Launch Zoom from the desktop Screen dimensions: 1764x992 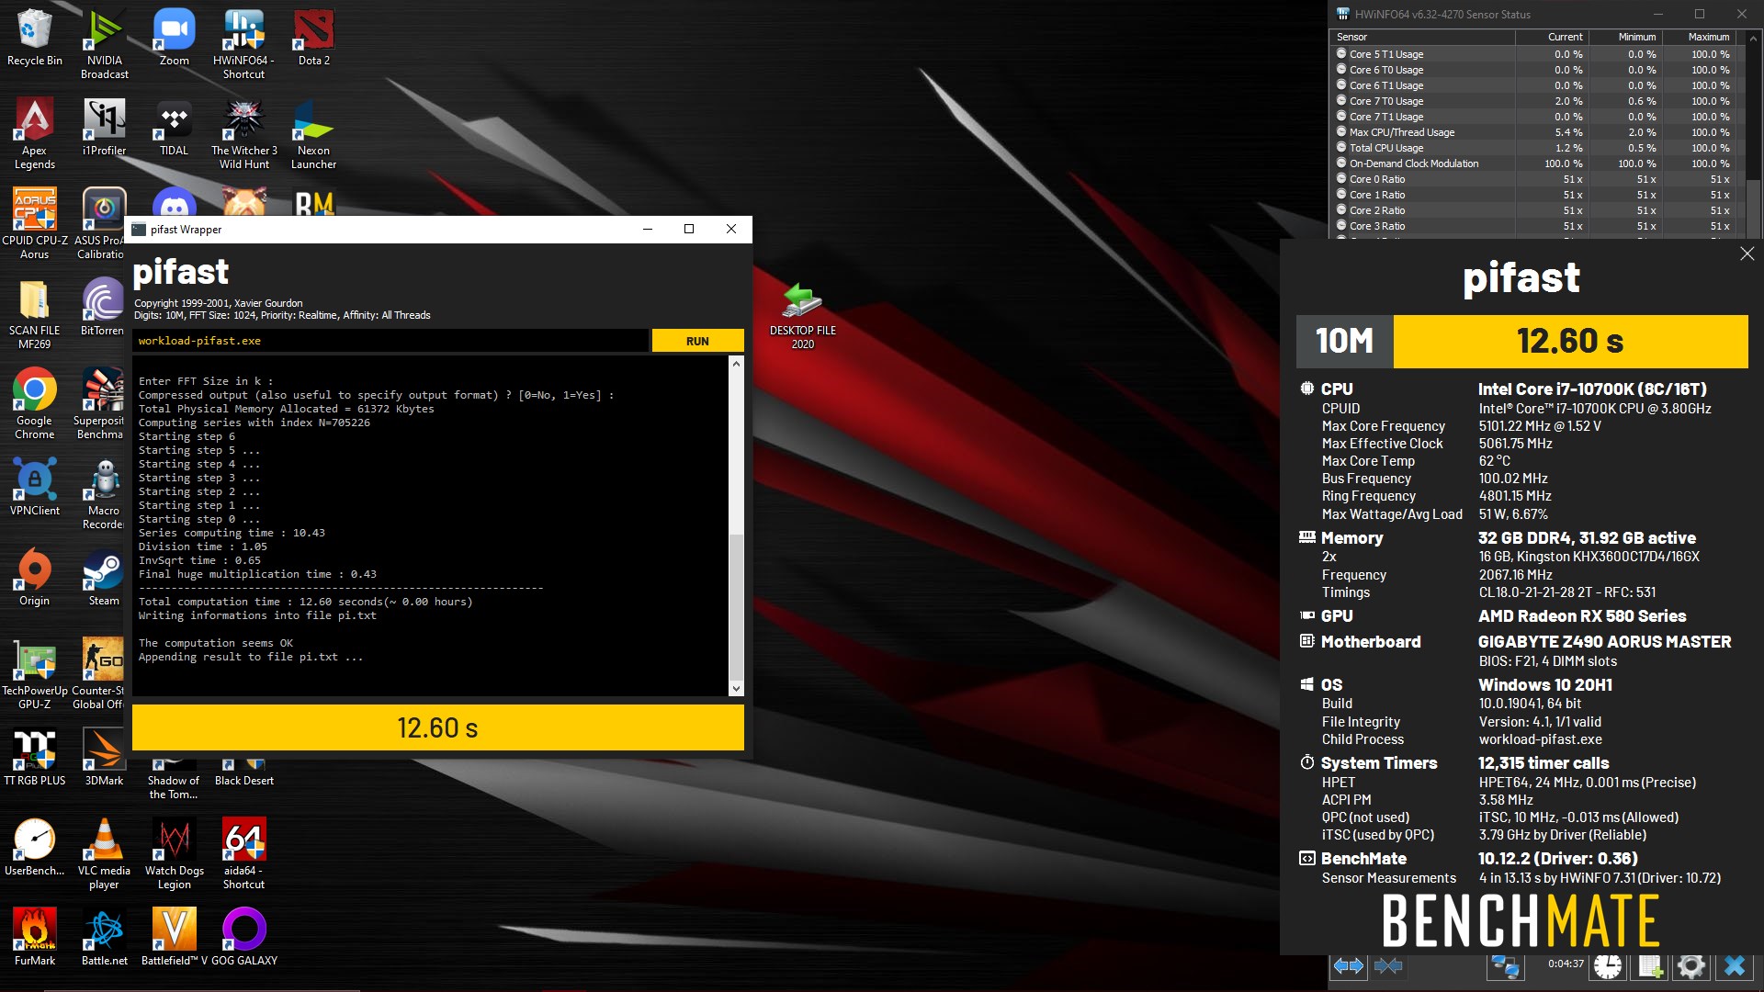click(x=174, y=39)
